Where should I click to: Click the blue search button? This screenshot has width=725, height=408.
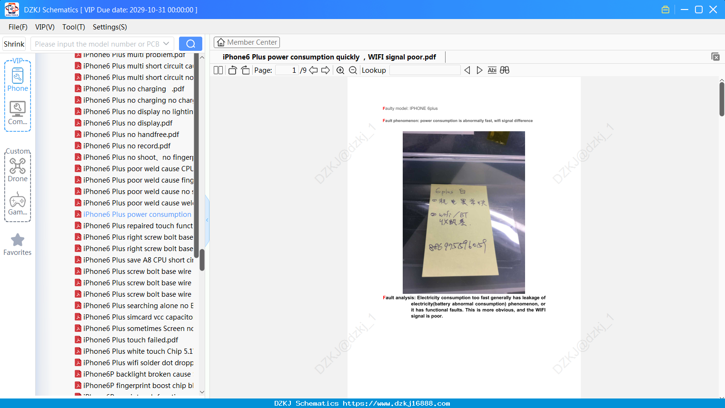[x=190, y=44]
